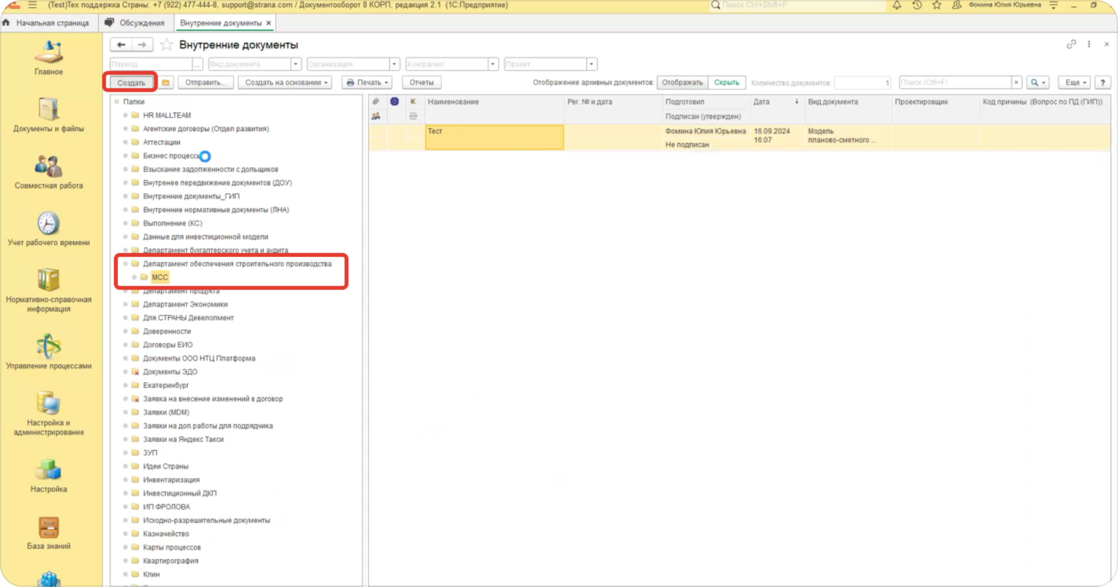Screen dimensions: 1118x587
Task: Add Внутренние документы to favorites via star
Action: [166, 45]
